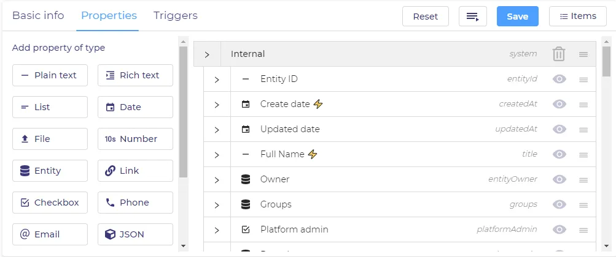
Task: Click the Reset button
Action: [426, 17]
